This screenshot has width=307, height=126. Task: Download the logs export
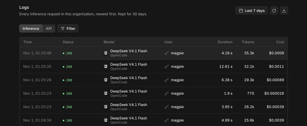tap(284, 10)
